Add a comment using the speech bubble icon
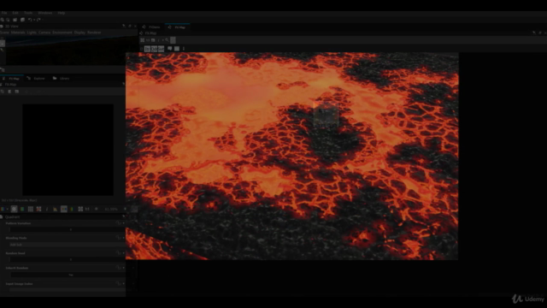 (170, 49)
